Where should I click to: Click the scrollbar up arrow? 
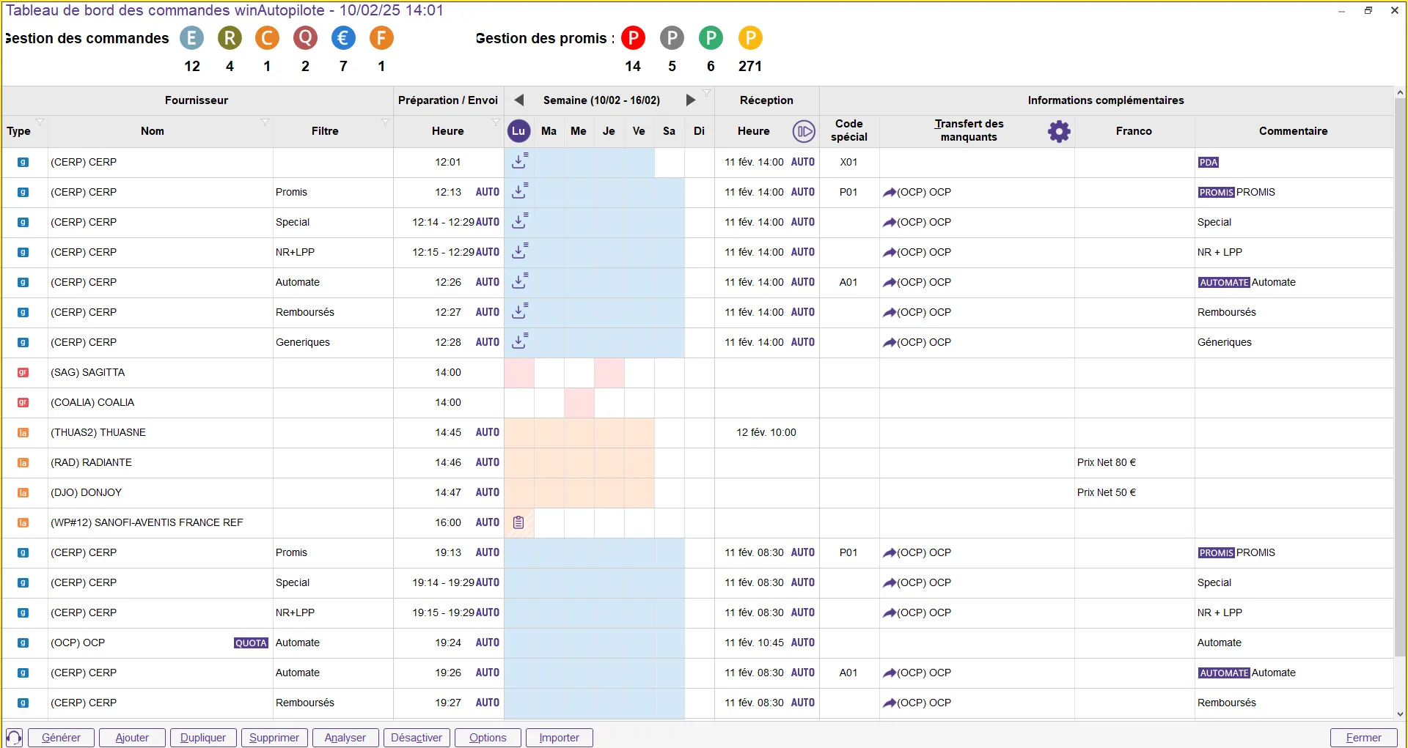[x=1400, y=92]
